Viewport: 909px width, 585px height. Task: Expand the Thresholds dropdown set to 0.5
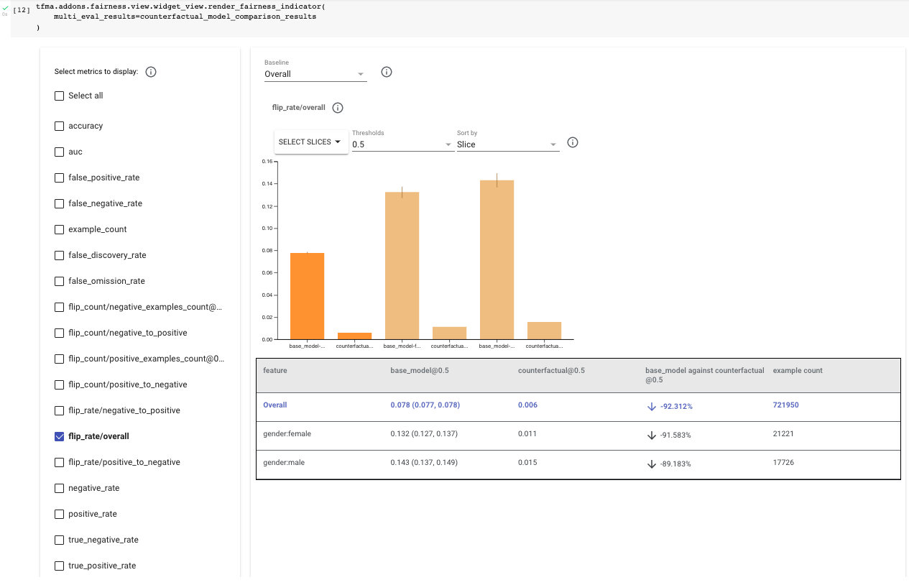(x=401, y=144)
